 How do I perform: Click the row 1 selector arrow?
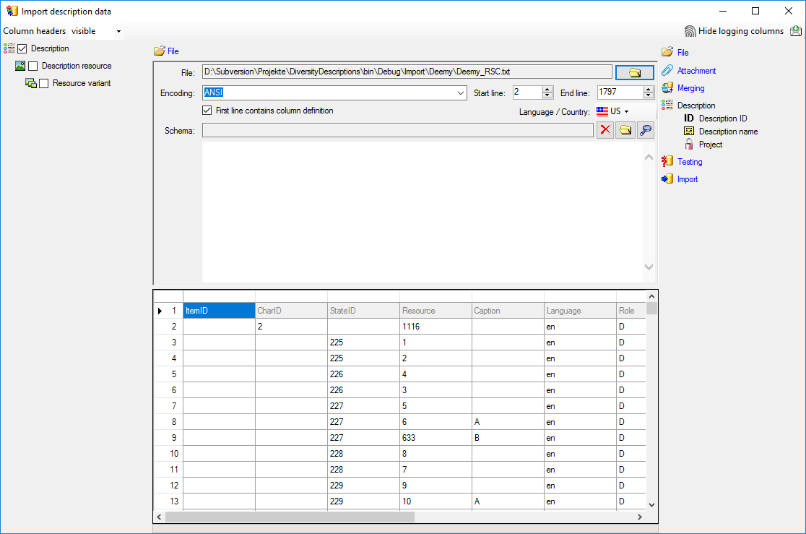coord(160,311)
